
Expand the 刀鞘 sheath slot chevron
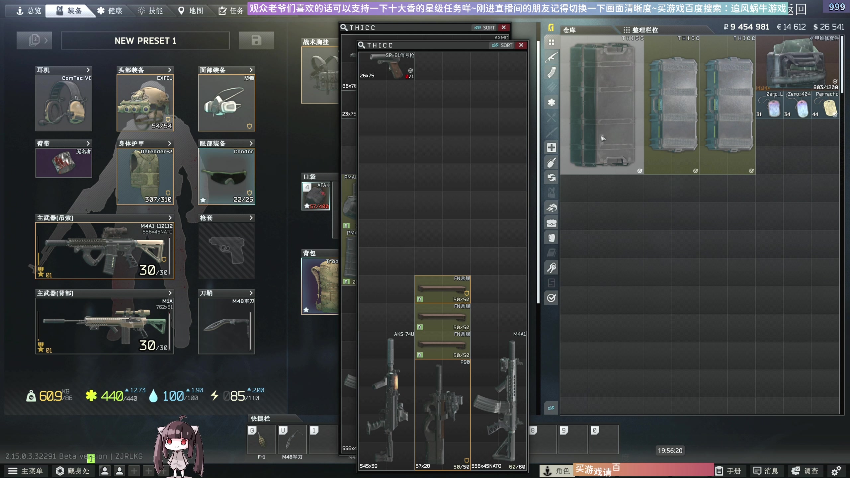point(251,293)
